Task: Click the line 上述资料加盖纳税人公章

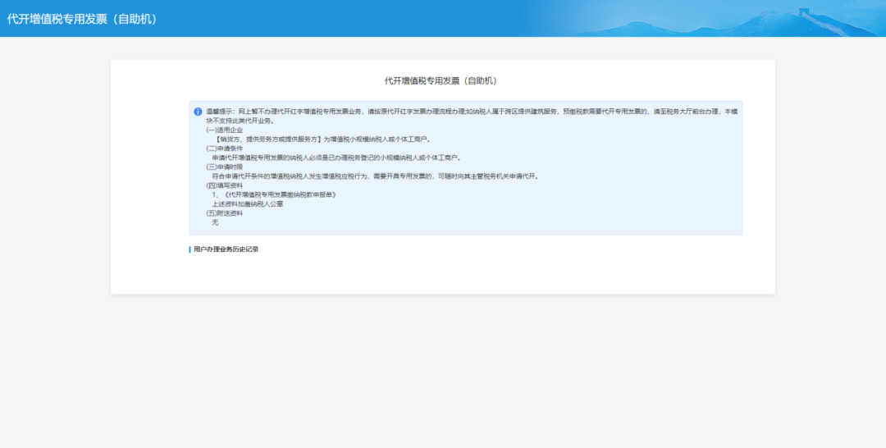Action: click(248, 204)
